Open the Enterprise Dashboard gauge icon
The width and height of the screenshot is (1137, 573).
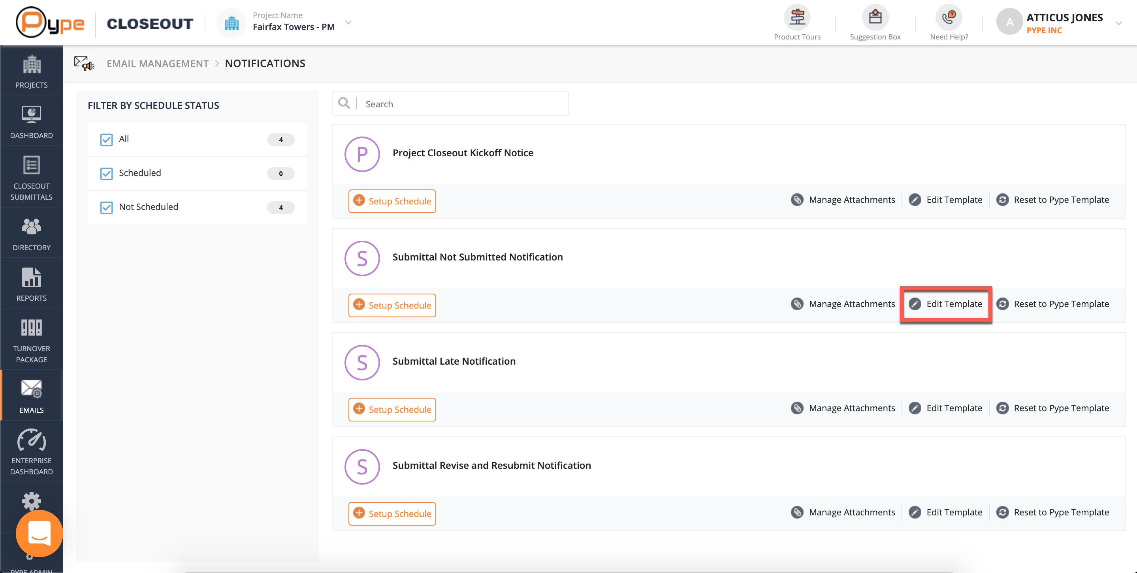(31, 441)
